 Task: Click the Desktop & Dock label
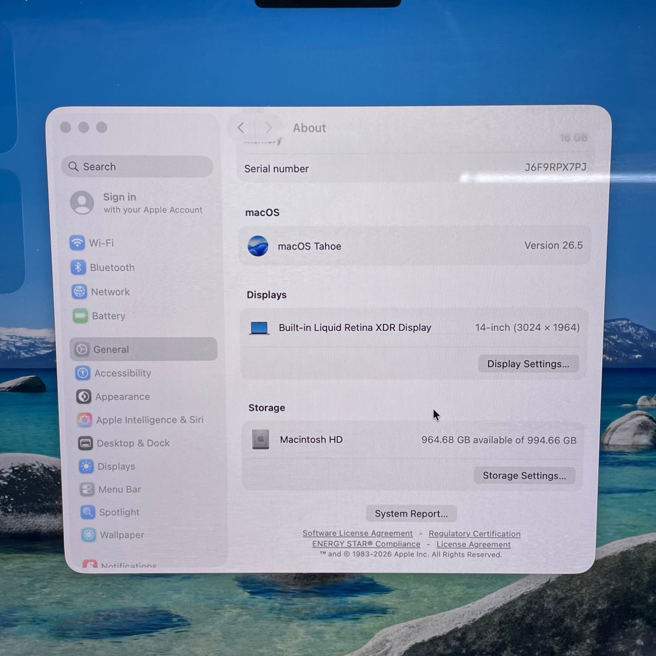coord(133,443)
